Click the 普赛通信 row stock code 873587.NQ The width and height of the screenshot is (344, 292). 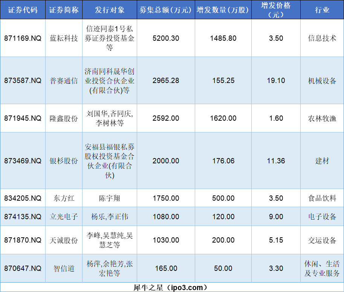tap(22, 80)
